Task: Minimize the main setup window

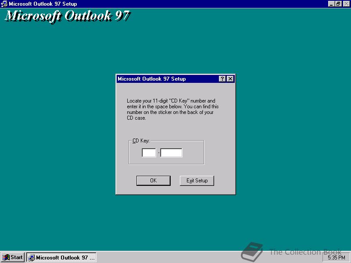Action: tap(331, 4)
